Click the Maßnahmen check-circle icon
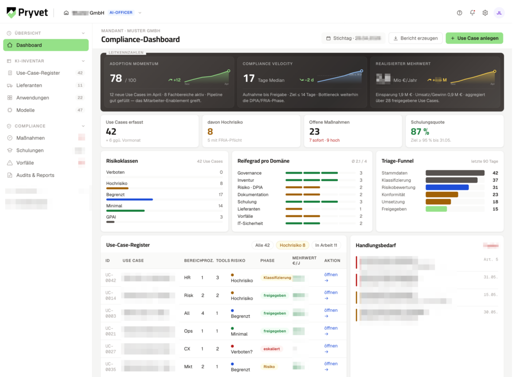The image size is (514, 377). pos(10,138)
